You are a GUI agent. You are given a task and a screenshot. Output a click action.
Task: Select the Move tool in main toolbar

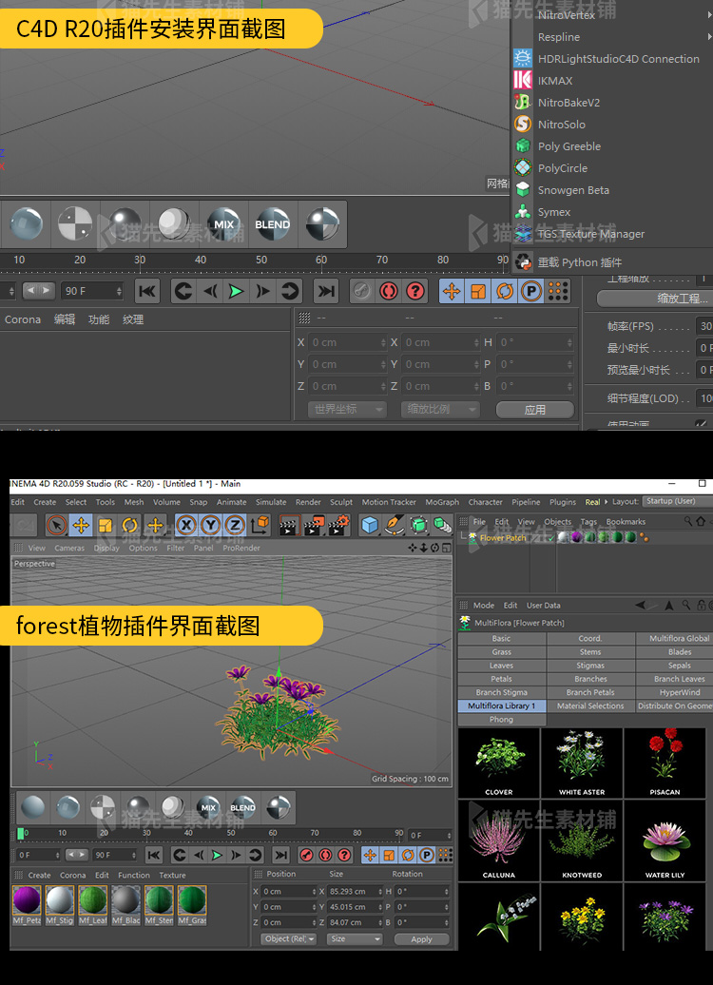(x=81, y=525)
